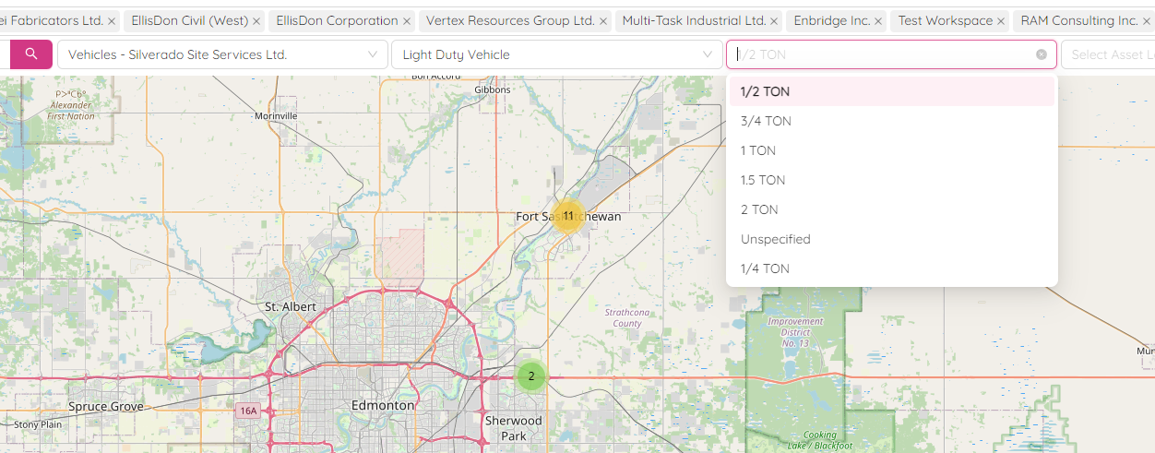Remove the RAM Consulting Inc. tag
The image size is (1155, 453).
tap(1147, 20)
